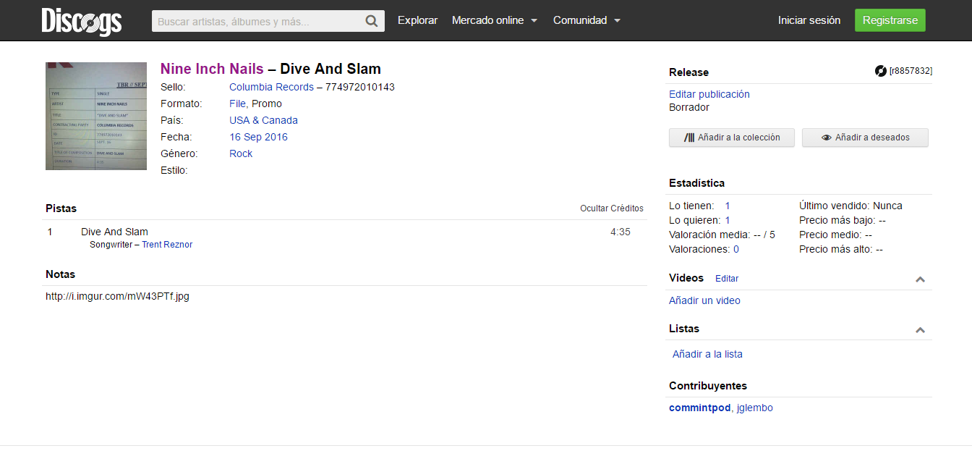Screen dimensions: 972x451
Task: Open the Explorar menu item
Action: click(x=417, y=20)
